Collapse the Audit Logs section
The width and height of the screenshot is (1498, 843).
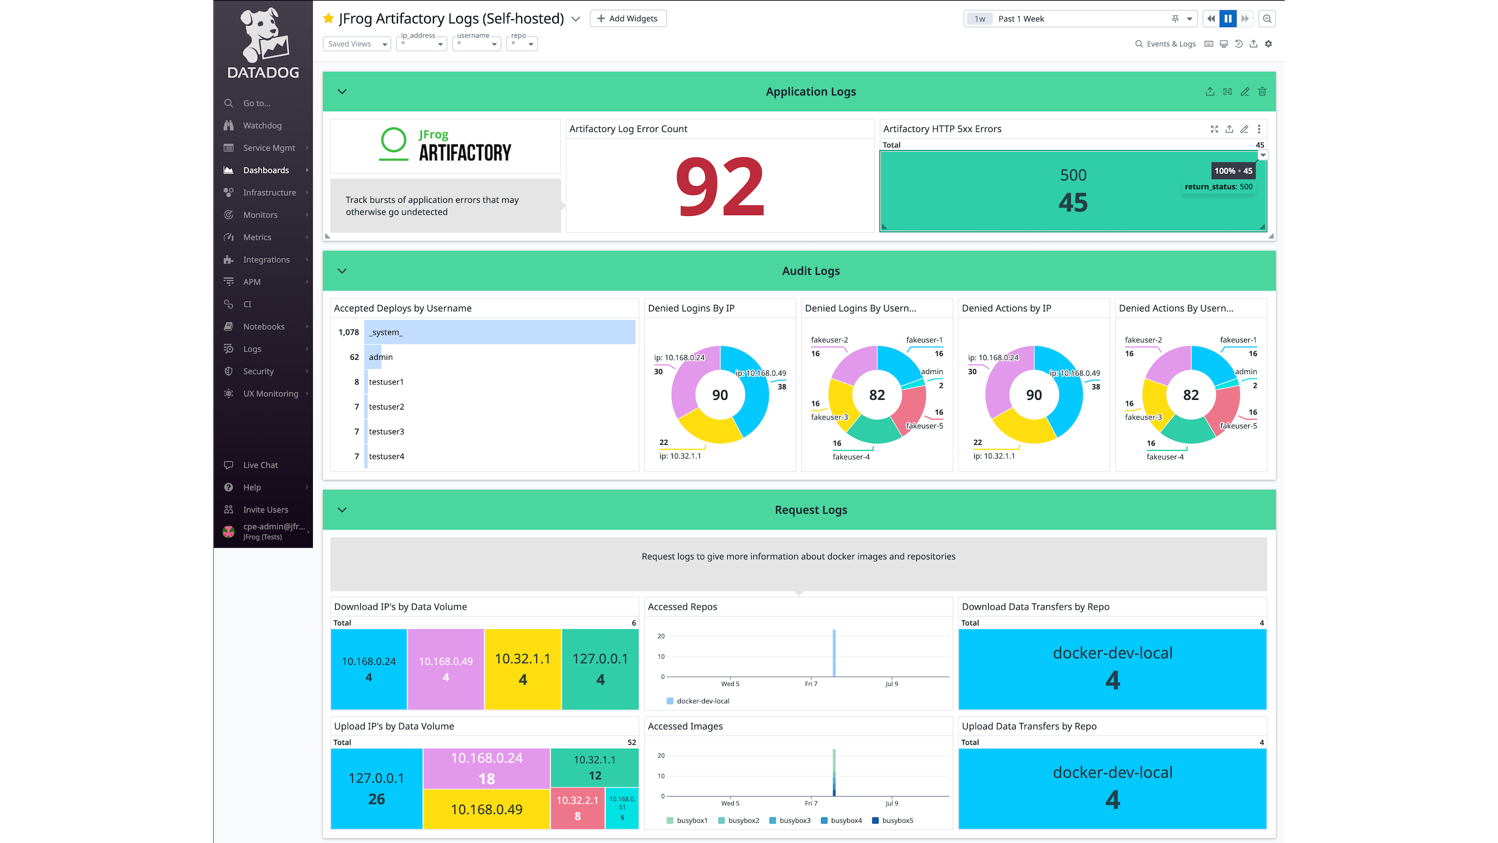point(342,270)
